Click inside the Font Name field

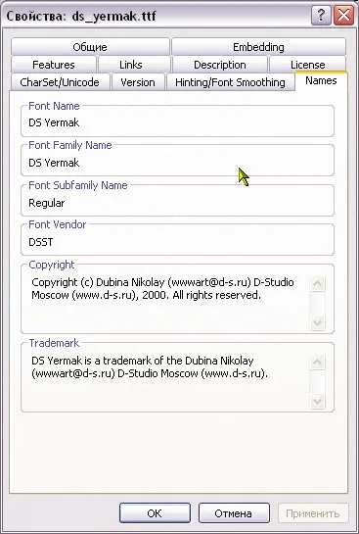tap(177, 122)
